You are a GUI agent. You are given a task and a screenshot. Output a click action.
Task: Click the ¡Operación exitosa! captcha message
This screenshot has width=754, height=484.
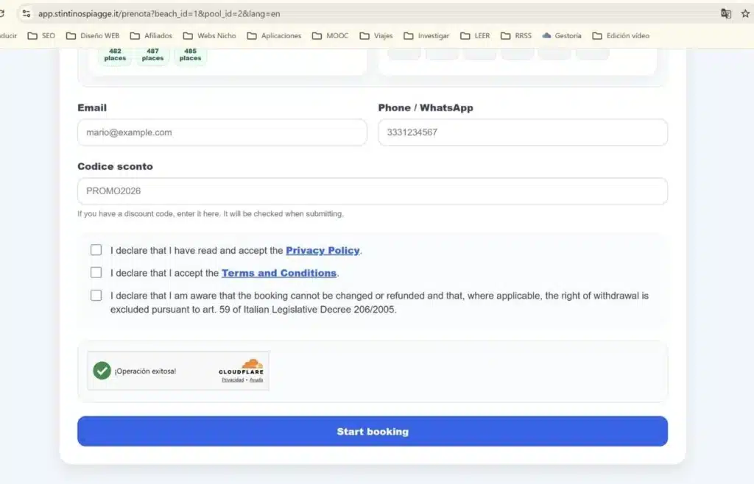145,371
